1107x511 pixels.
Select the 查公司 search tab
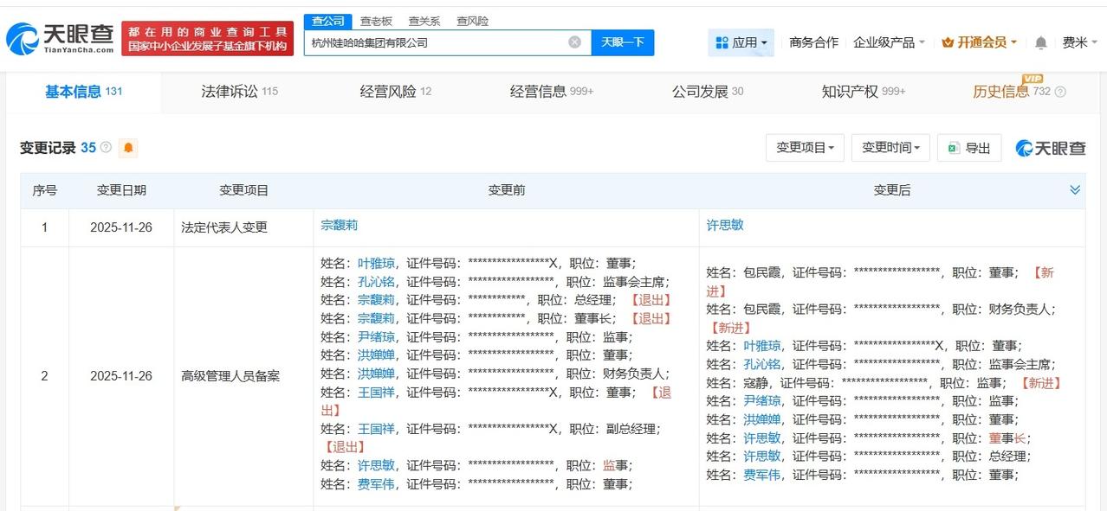[327, 21]
